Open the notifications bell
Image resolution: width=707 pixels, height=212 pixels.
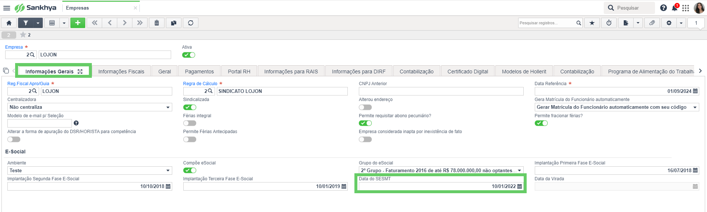(675, 8)
